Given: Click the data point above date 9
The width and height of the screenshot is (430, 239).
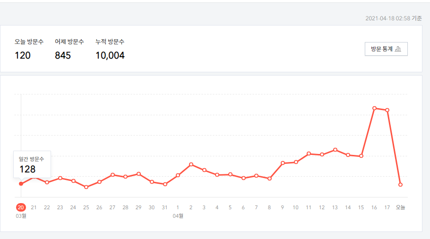Looking at the screenshot, I should tap(283, 163).
